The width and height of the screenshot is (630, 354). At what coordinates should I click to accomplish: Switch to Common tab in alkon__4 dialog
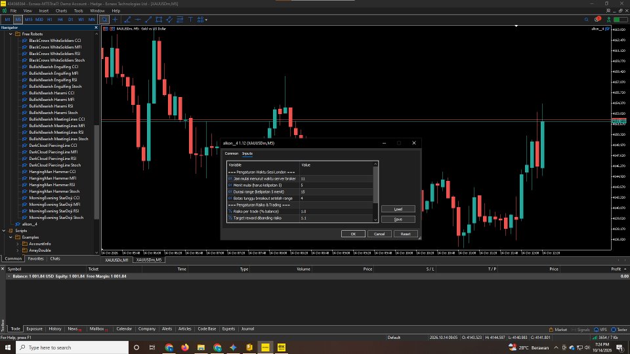click(232, 153)
